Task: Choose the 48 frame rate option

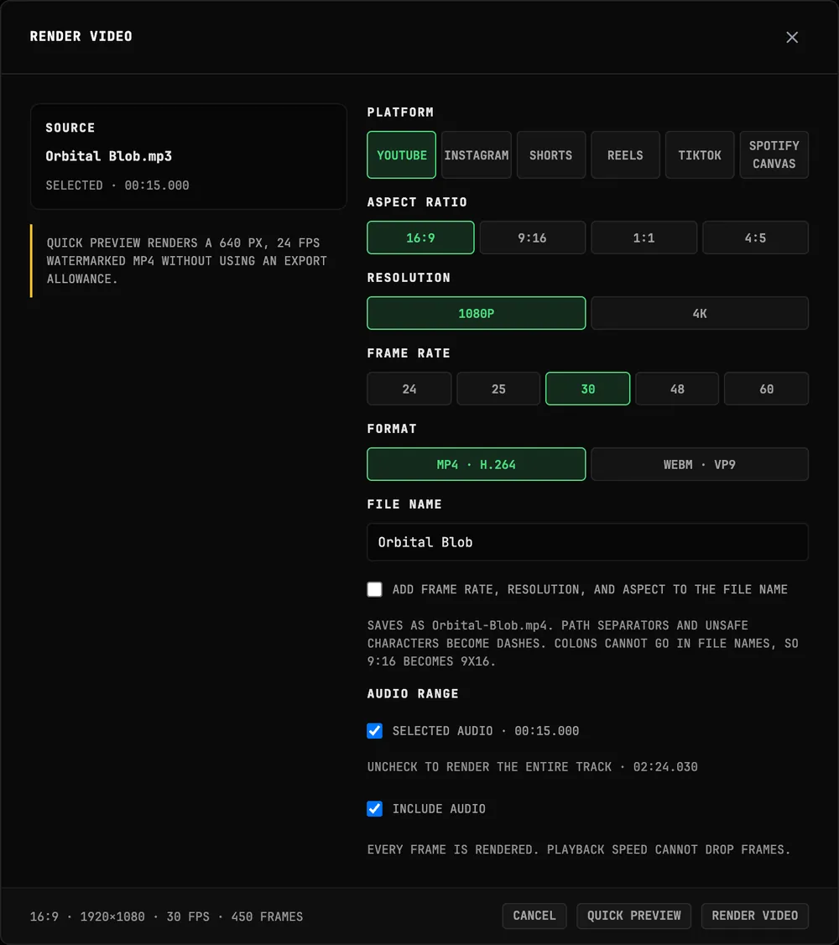Action: click(x=677, y=389)
